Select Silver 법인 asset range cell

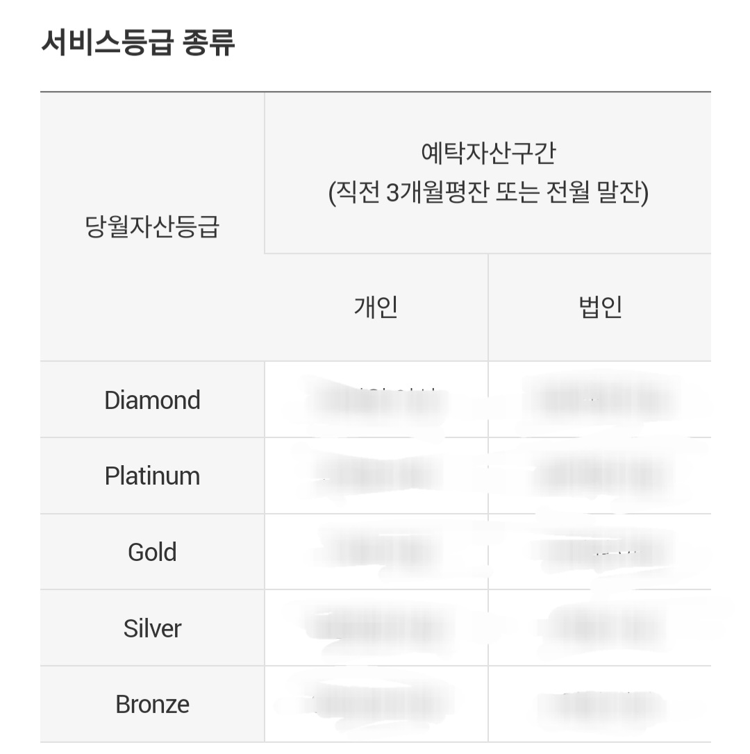click(x=600, y=628)
